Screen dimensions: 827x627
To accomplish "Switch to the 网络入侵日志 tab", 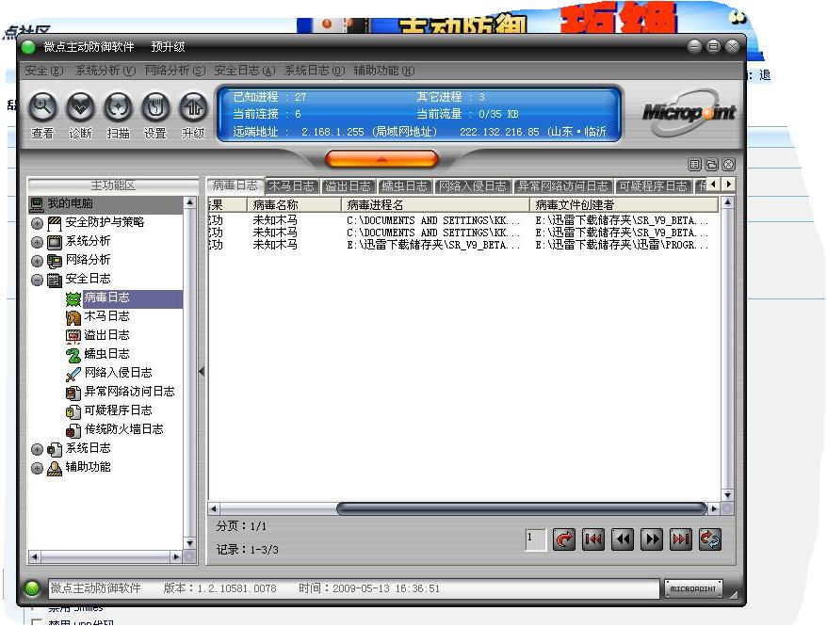I will point(473,186).
